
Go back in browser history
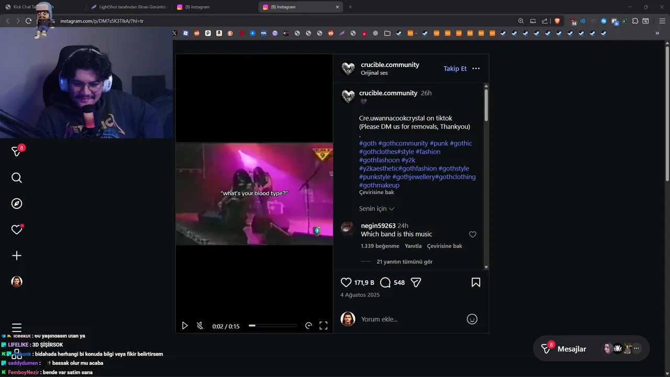click(x=7, y=21)
